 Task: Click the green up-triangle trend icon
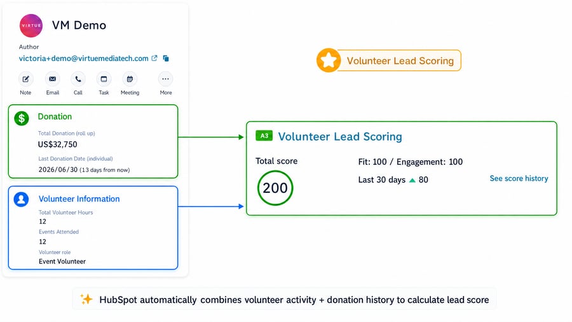pyautogui.click(x=412, y=180)
